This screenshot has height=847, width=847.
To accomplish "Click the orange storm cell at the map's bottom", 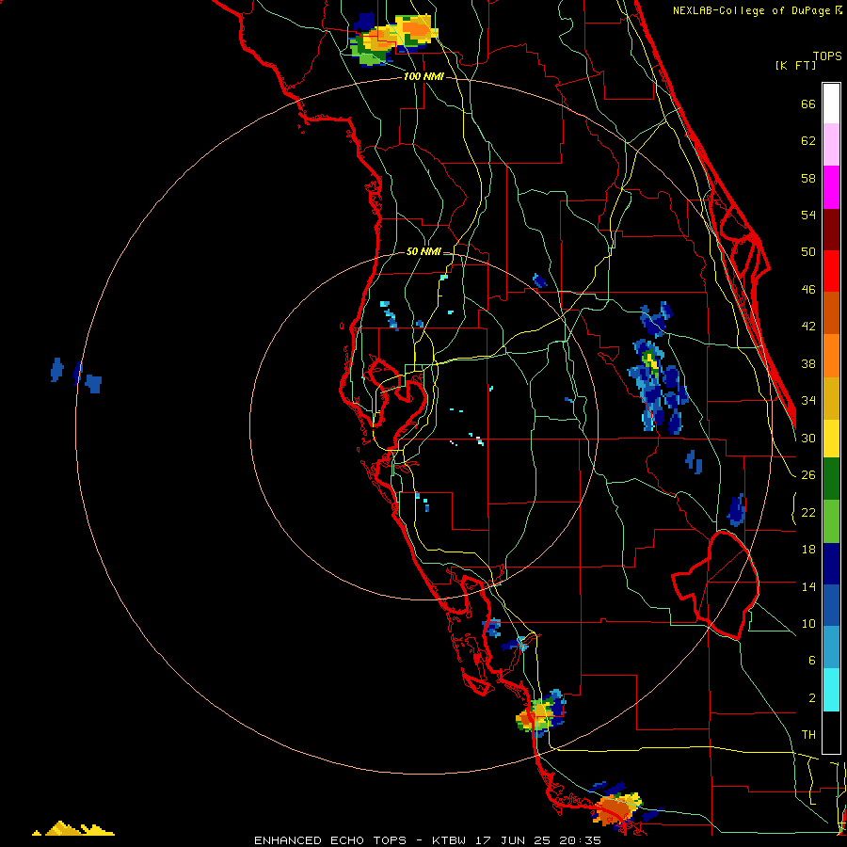I will (x=618, y=808).
